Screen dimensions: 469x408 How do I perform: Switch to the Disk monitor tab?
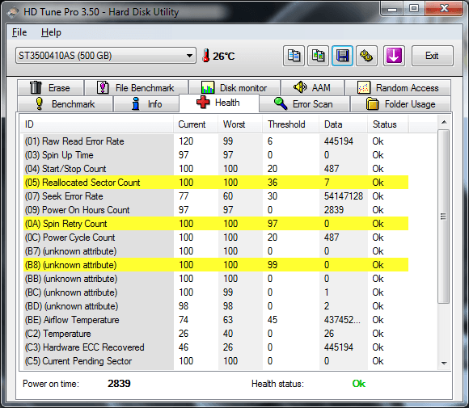pos(234,87)
